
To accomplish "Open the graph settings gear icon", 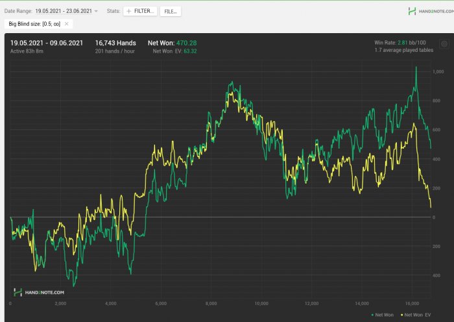I will click(444, 45).
